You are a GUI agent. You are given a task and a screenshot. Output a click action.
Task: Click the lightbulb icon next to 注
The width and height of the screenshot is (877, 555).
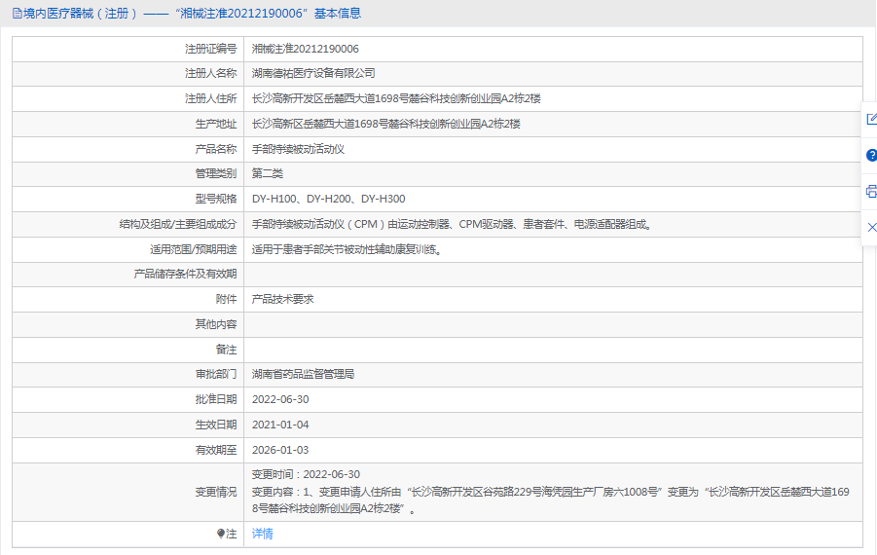pos(221,534)
